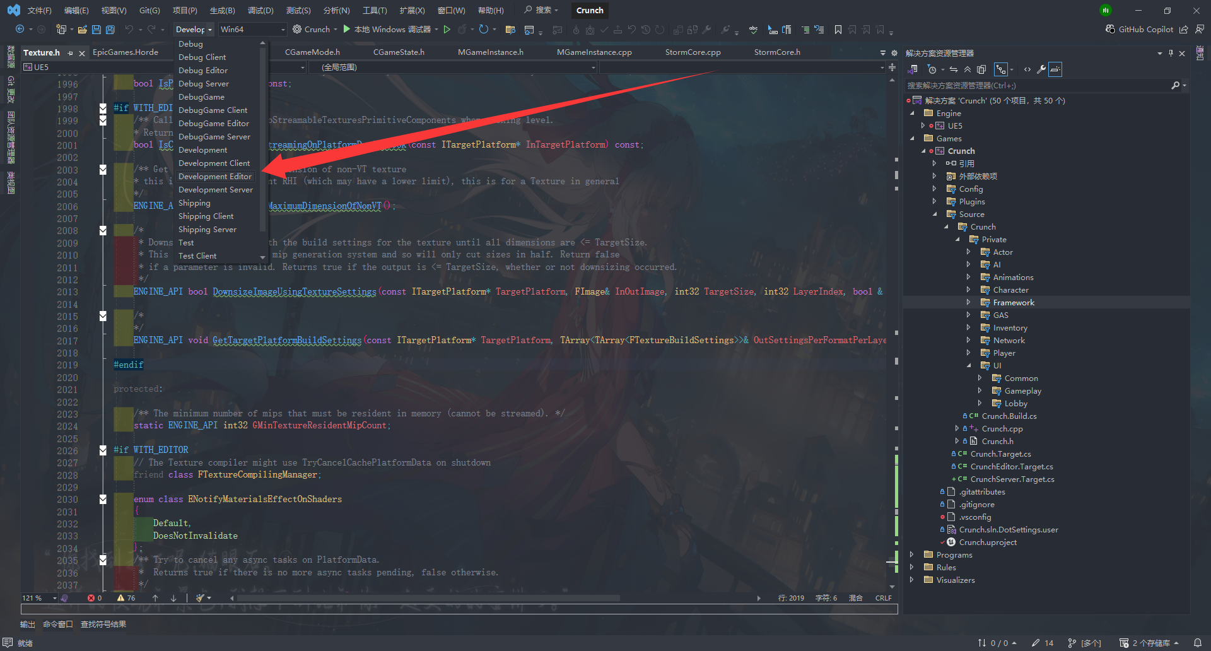Click the Save file toolbar icon
The image size is (1211, 651).
pos(97,30)
